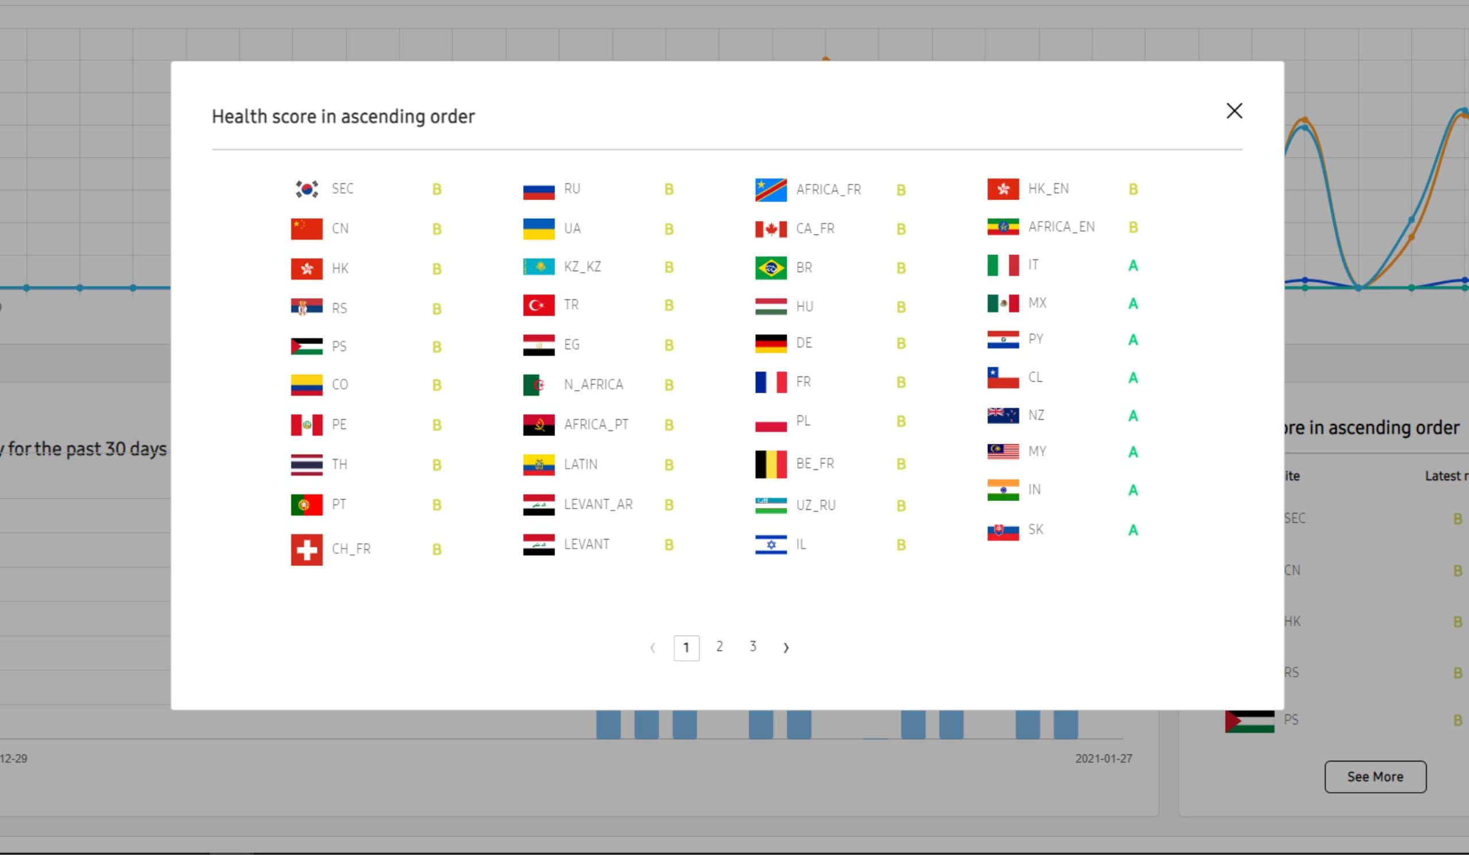Select page 1 in pagination
Image resolution: width=1469 pixels, height=855 pixels.
pyautogui.click(x=686, y=647)
